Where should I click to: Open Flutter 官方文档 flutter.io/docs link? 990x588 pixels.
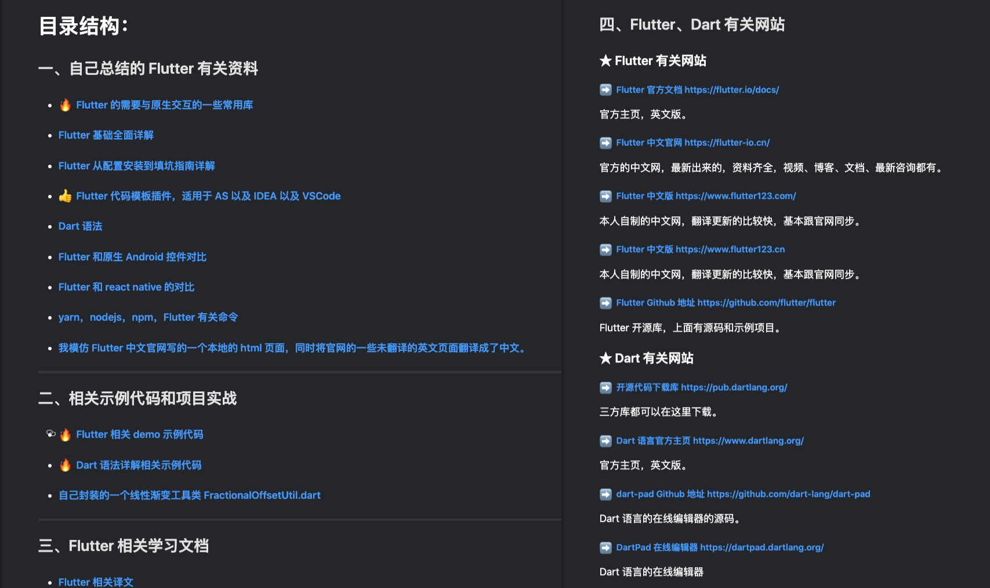[x=698, y=90]
